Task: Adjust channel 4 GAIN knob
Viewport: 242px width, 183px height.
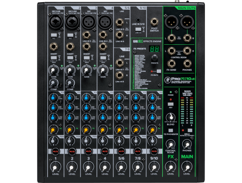Action: point(103,70)
